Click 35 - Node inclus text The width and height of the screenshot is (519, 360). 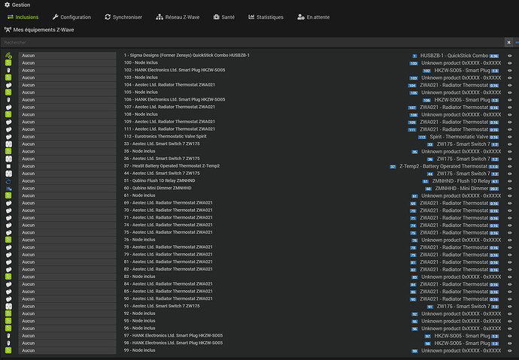pos(139,151)
